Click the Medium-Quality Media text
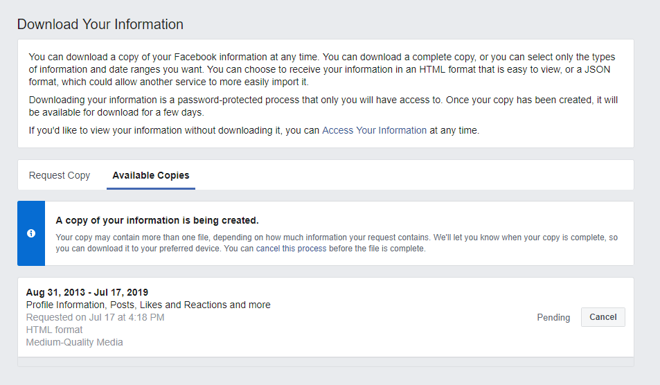Image resolution: width=660 pixels, height=385 pixels. coord(75,342)
